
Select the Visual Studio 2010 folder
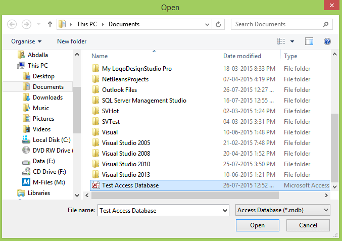tap(126, 164)
